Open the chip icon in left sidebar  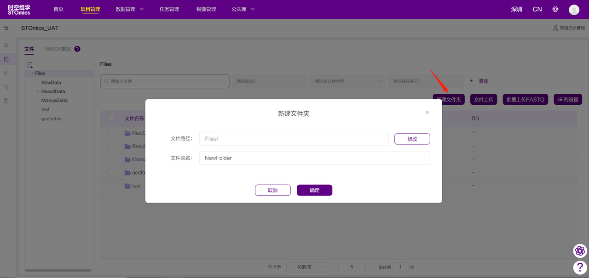tap(6, 45)
